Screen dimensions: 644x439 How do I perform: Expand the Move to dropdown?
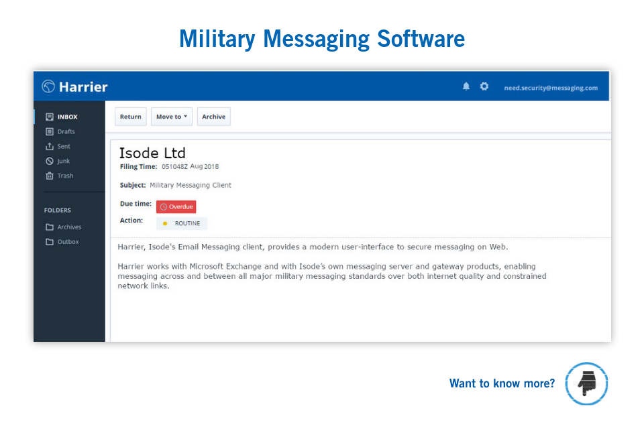[x=172, y=116]
